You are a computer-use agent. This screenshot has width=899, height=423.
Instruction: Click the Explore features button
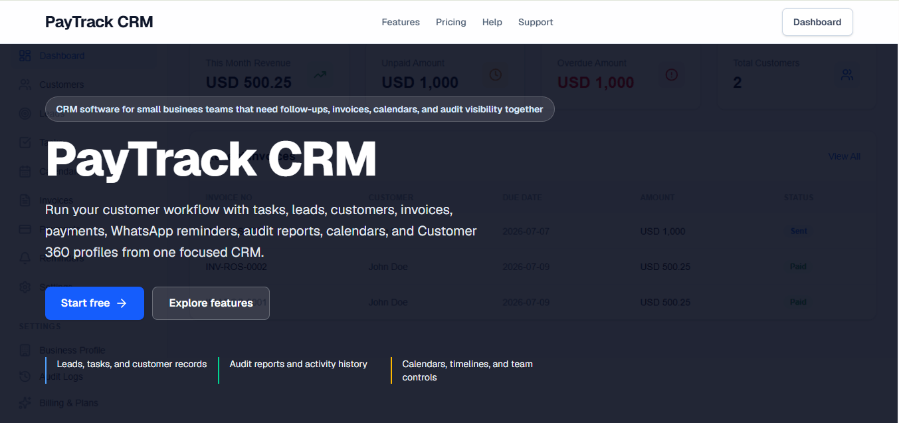point(211,303)
